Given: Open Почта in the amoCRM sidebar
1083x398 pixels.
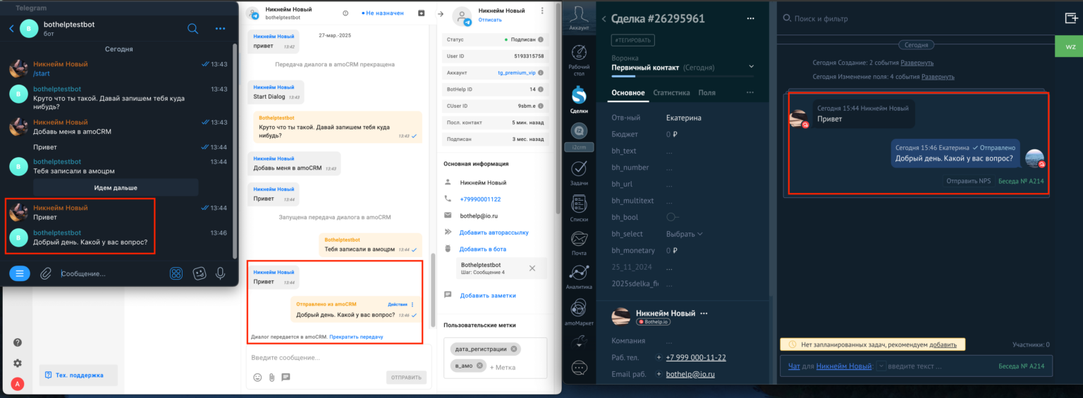Looking at the screenshot, I should [x=579, y=242].
